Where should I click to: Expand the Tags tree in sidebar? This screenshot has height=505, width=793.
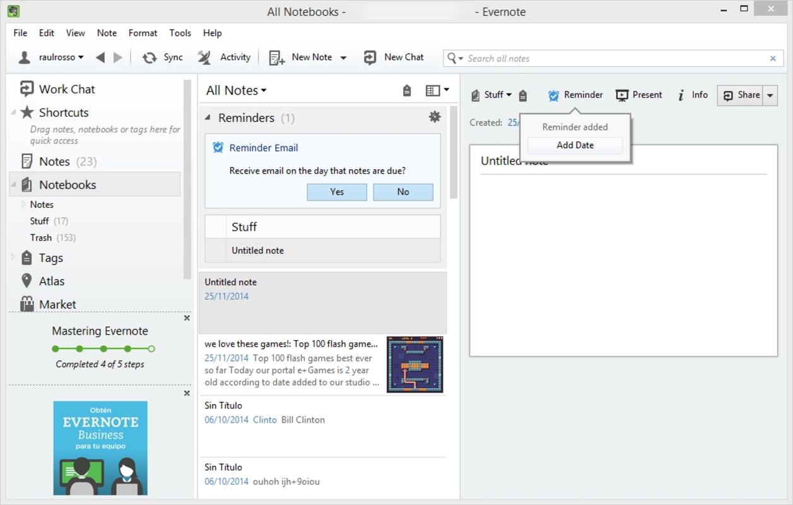tap(13, 258)
